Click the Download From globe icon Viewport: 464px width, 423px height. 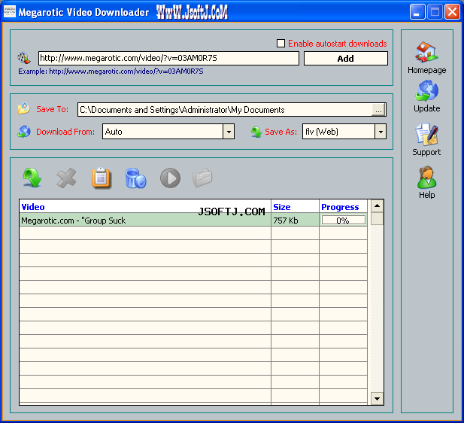24,131
